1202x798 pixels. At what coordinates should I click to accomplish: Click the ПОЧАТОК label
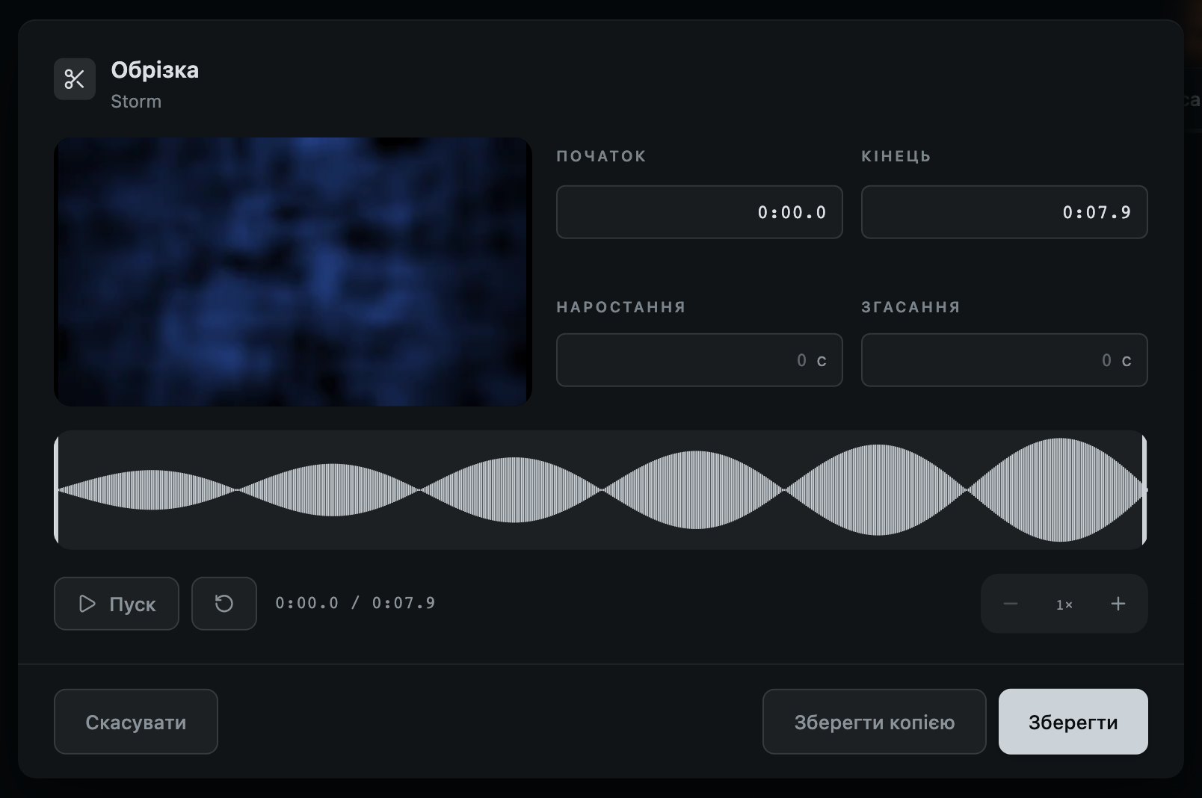601,156
